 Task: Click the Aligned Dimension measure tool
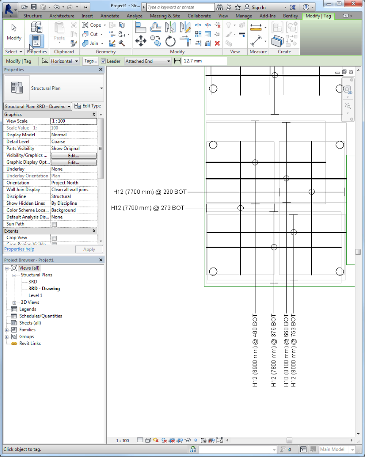click(x=256, y=27)
